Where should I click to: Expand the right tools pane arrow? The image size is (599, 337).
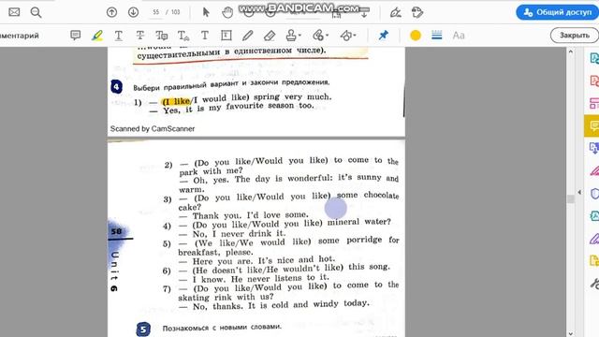(x=579, y=192)
